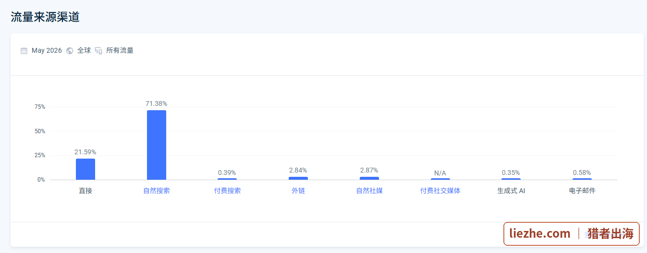Click the 生成式 AI axis label

pos(511,191)
